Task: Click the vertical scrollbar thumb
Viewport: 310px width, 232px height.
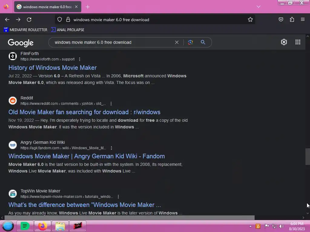Action: 308,156
